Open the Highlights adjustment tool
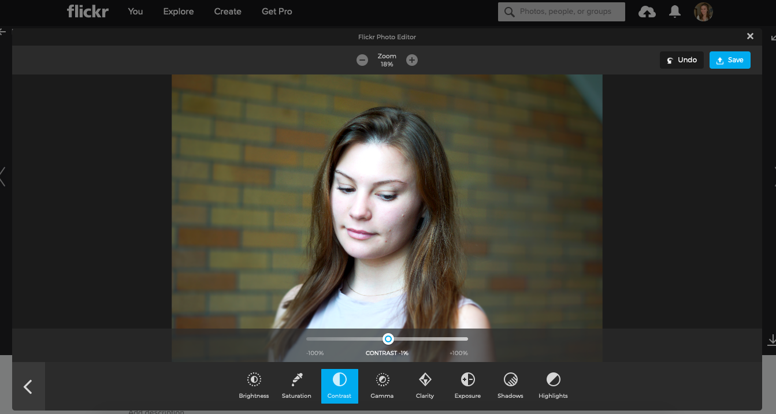The width and height of the screenshot is (776, 414). coord(553,385)
